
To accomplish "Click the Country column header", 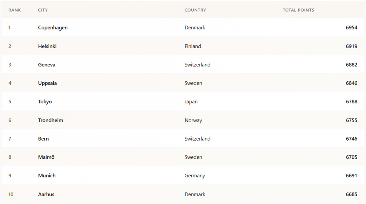I will coord(195,10).
